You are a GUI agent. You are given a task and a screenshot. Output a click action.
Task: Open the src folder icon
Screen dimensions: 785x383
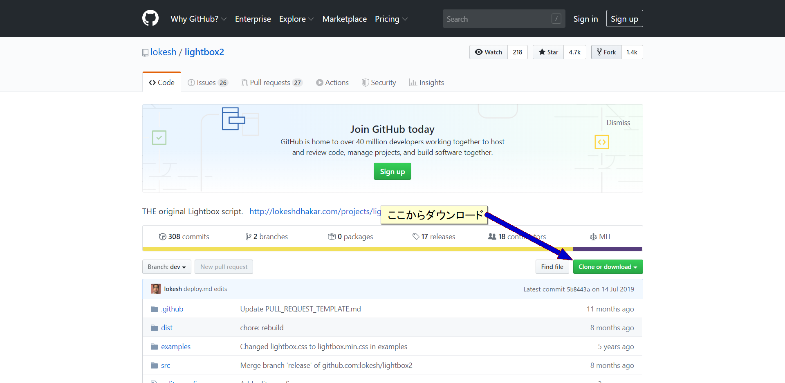(154, 365)
